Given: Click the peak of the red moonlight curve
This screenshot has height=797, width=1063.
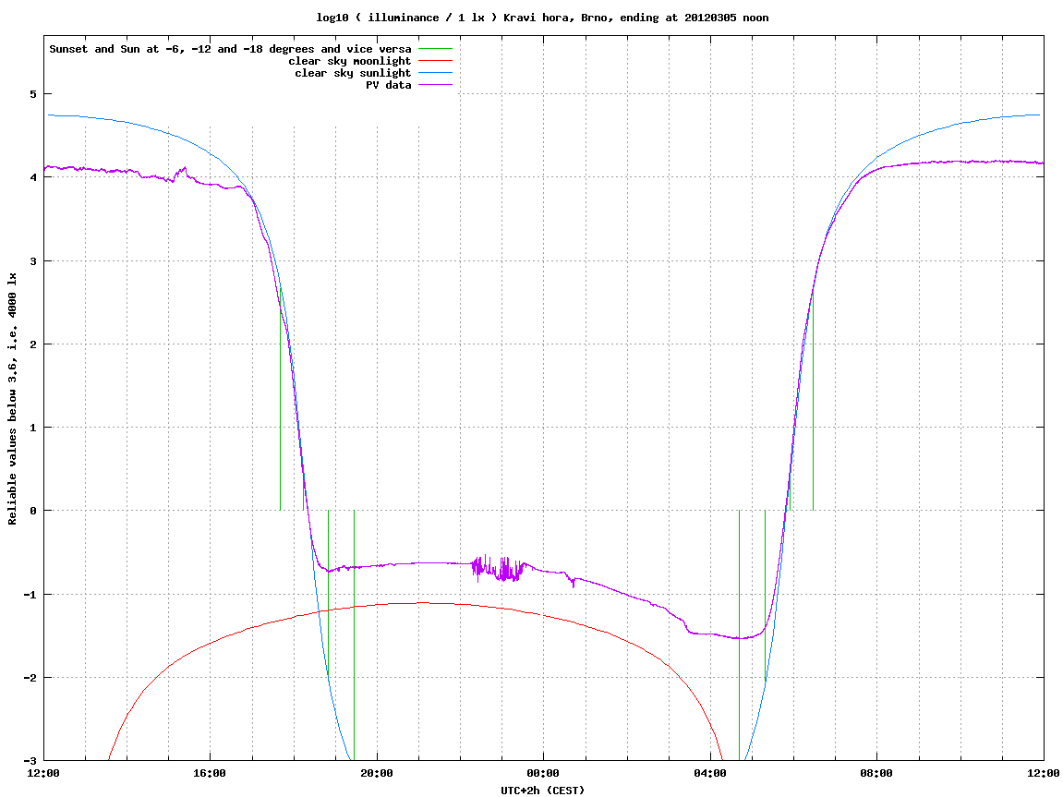Looking at the screenshot, I should pos(422,602).
